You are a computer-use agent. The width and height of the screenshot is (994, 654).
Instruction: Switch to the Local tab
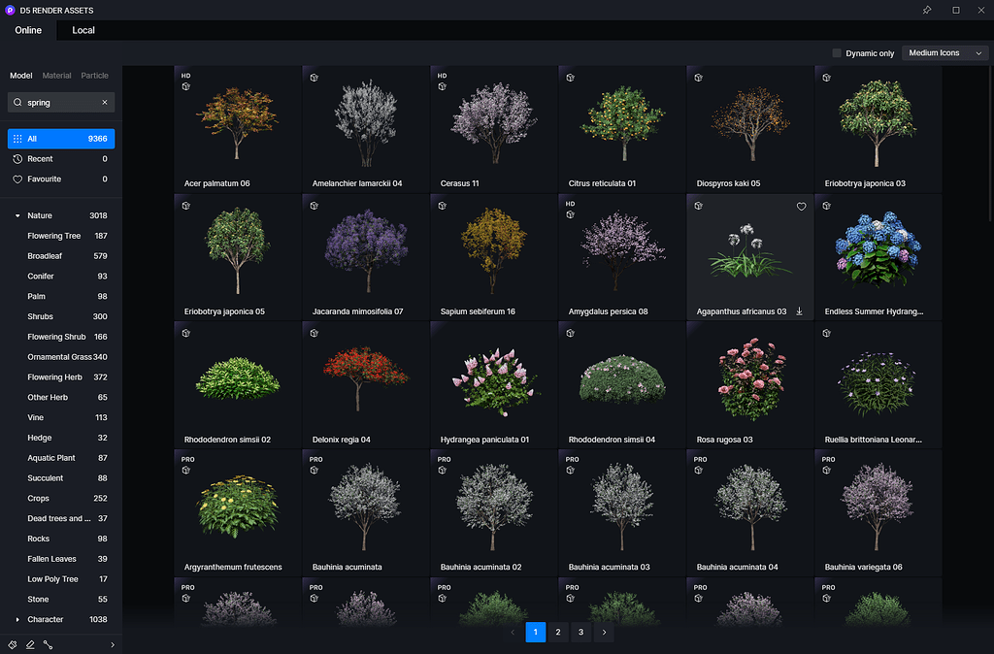[83, 30]
